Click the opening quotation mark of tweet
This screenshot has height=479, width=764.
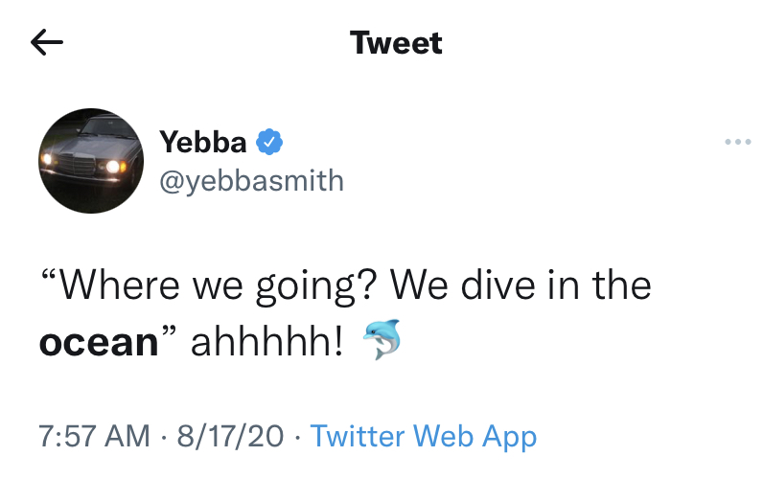pos(48,277)
